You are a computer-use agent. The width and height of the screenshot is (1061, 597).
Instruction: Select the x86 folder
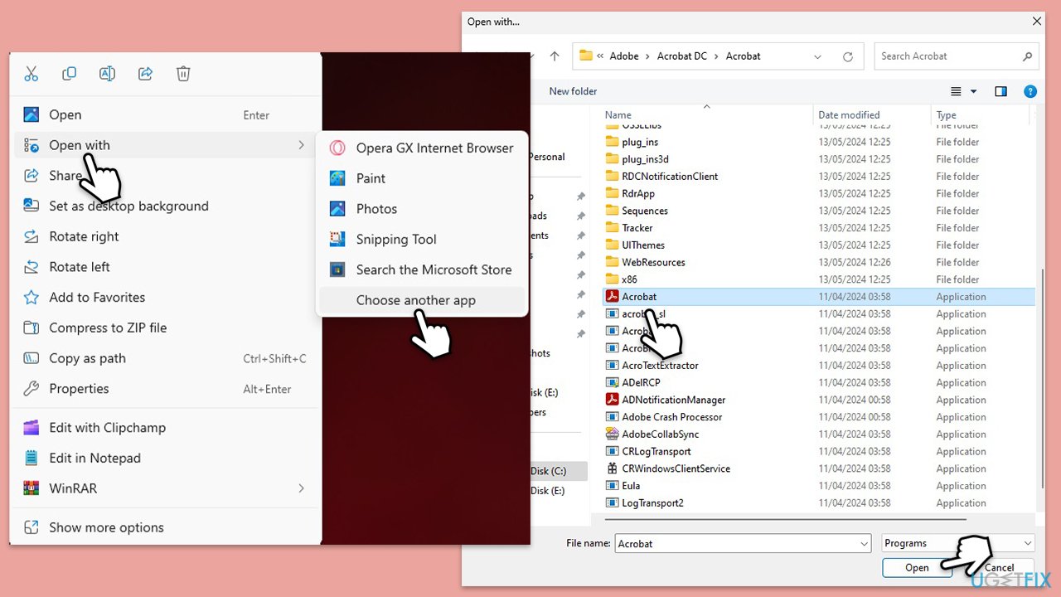pos(630,279)
